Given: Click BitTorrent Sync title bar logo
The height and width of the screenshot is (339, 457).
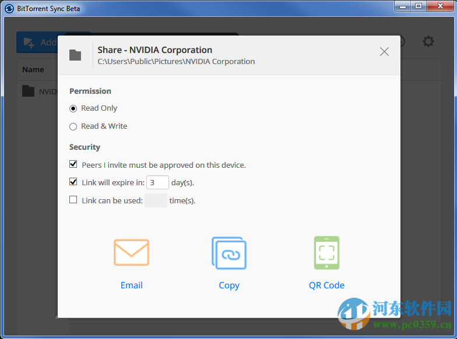Looking at the screenshot, I should (9, 8).
